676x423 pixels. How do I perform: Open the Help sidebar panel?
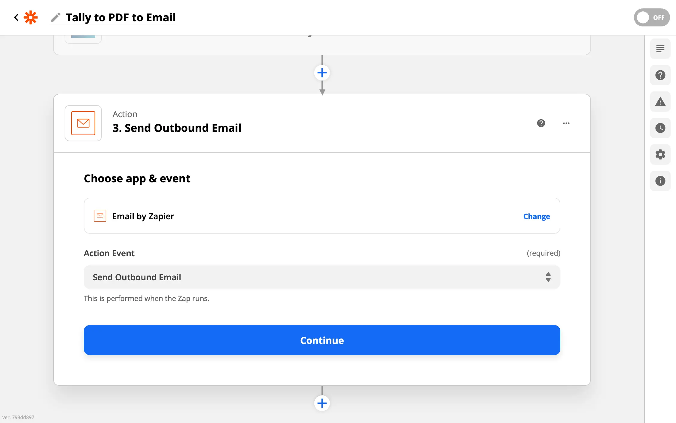tap(660, 75)
